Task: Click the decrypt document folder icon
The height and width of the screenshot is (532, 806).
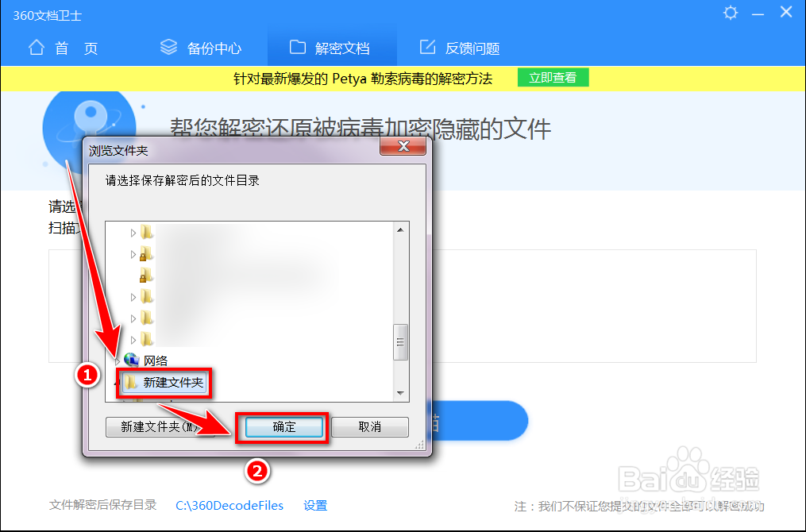Action: pyautogui.click(x=298, y=47)
